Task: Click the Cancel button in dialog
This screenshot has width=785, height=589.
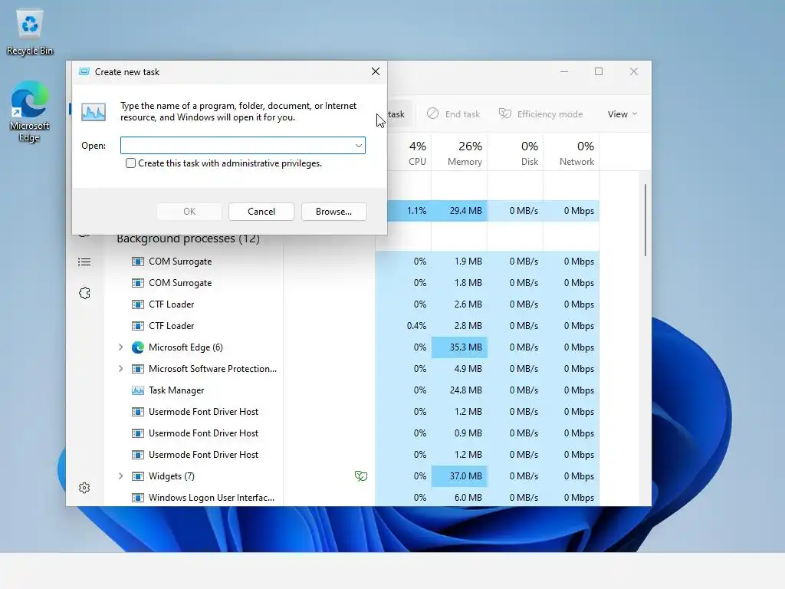Action: pyautogui.click(x=261, y=212)
